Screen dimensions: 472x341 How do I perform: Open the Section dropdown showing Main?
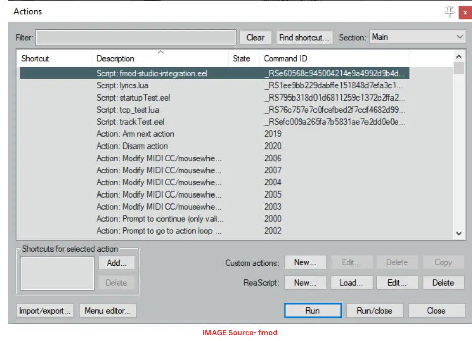(x=417, y=37)
